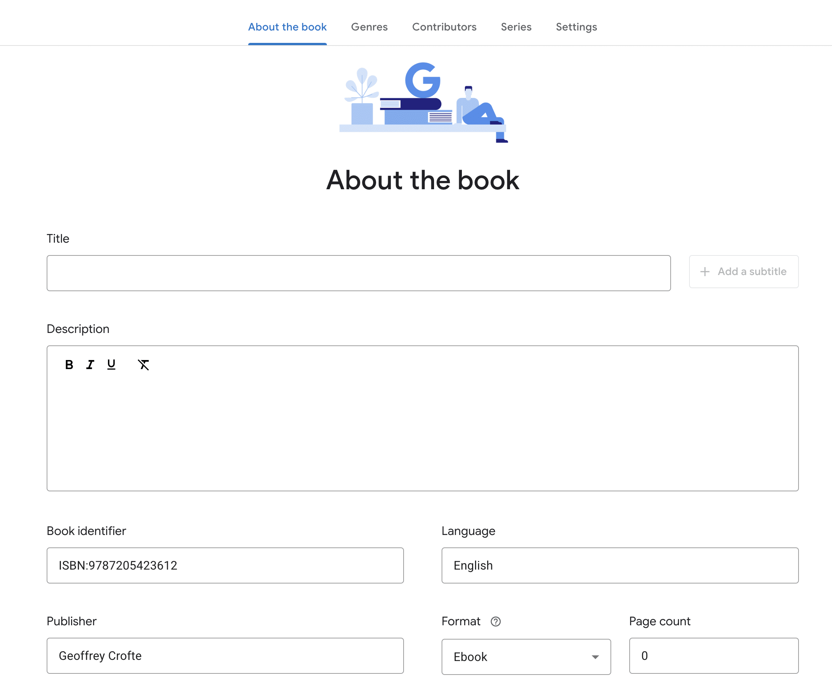
Task: Switch to the About the book tab
Action: (287, 27)
